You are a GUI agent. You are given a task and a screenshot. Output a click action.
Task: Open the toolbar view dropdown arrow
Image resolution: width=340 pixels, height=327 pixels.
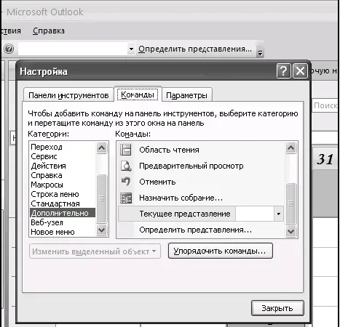click(x=131, y=49)
